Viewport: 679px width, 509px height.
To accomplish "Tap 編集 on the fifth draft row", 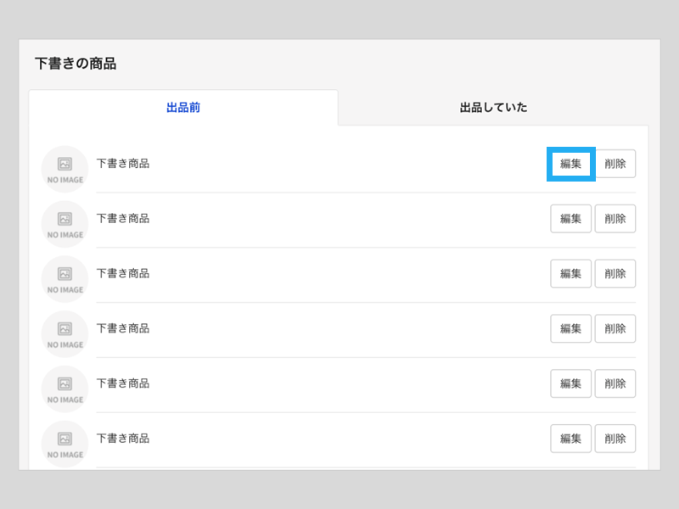I will (x=570, y=383).
